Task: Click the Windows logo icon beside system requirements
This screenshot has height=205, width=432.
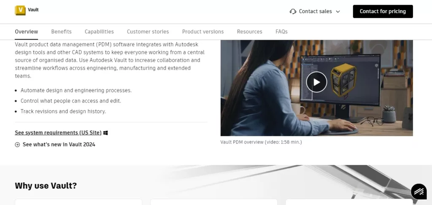Action: [x=105, y=133]
